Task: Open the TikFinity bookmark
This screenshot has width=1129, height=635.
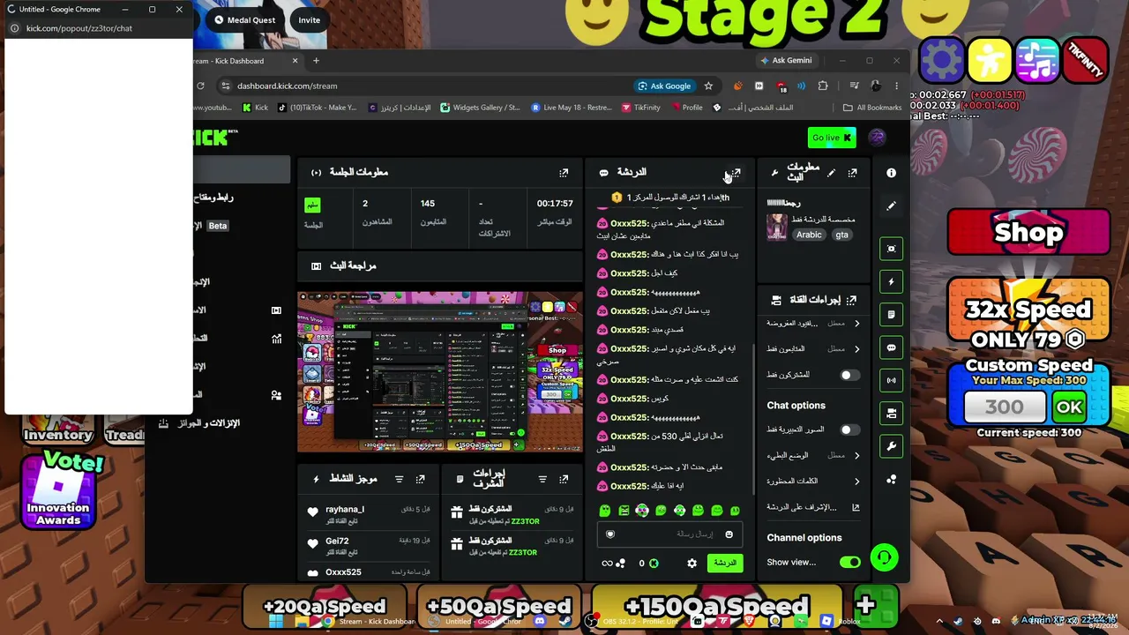Action: 640,108
